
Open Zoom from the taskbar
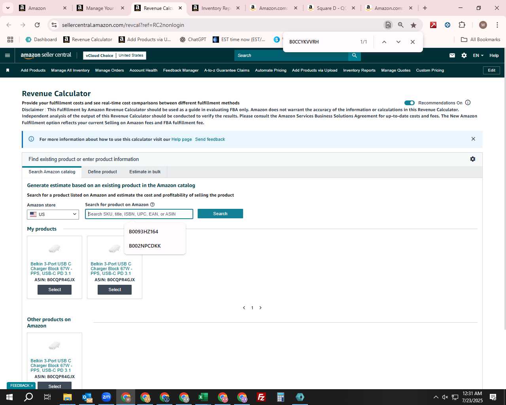(106, 397)
